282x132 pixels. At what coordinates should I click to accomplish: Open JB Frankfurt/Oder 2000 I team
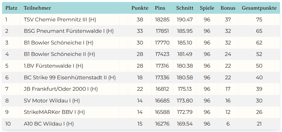coord(61,89)
